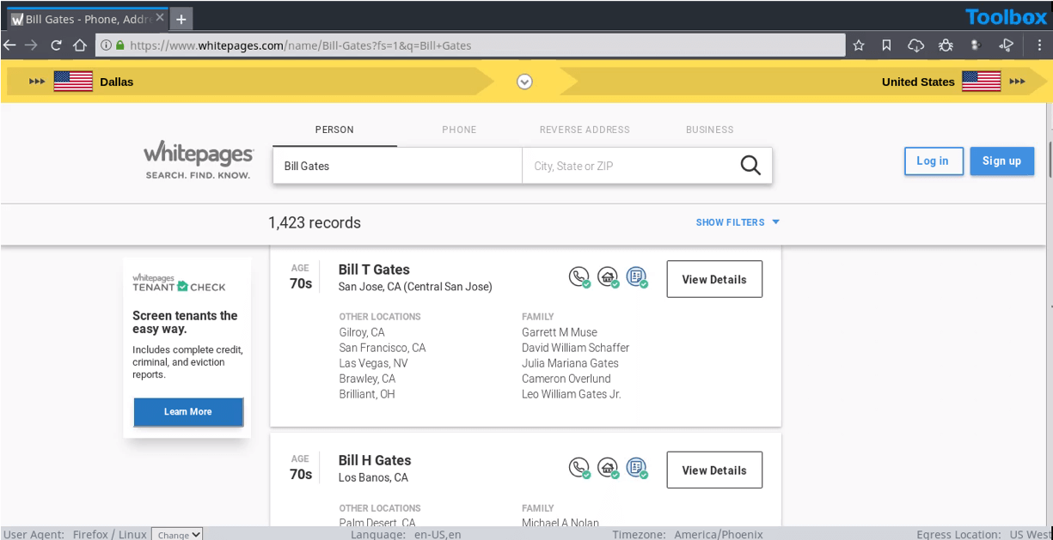Click the US flag next to United States

(x=982, y=82)
